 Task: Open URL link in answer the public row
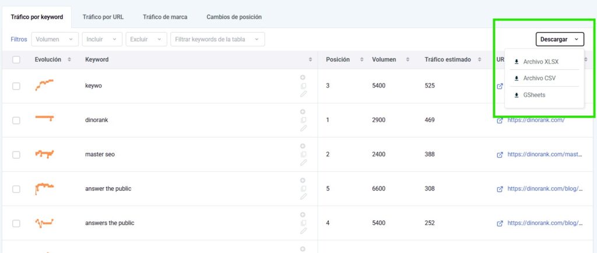pos(545,189)
